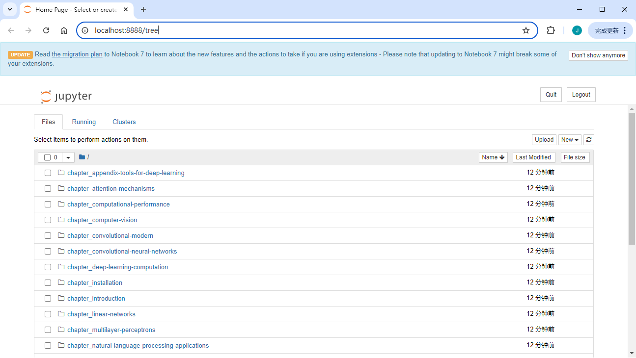Image resolution: width=636 pixels, height=358 pixels.
Task: Dismiss banner with Don't show anymore
Action: [x=598, y=55]
